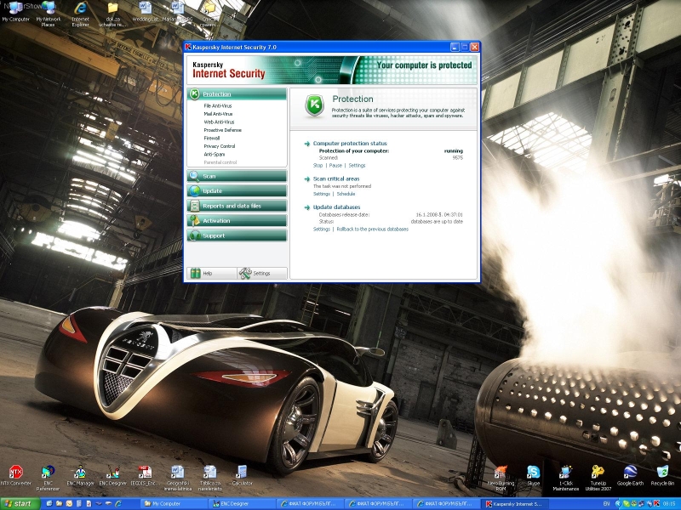Click the Update globe icon

(195, 190)
